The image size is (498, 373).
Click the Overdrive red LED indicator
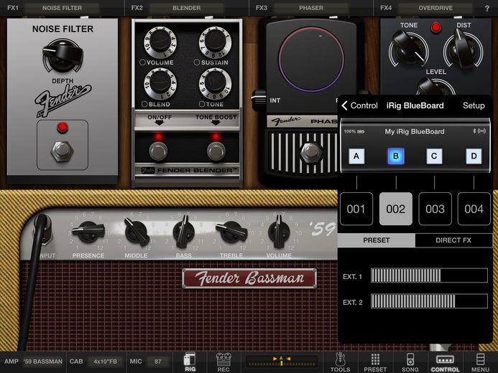436,27
